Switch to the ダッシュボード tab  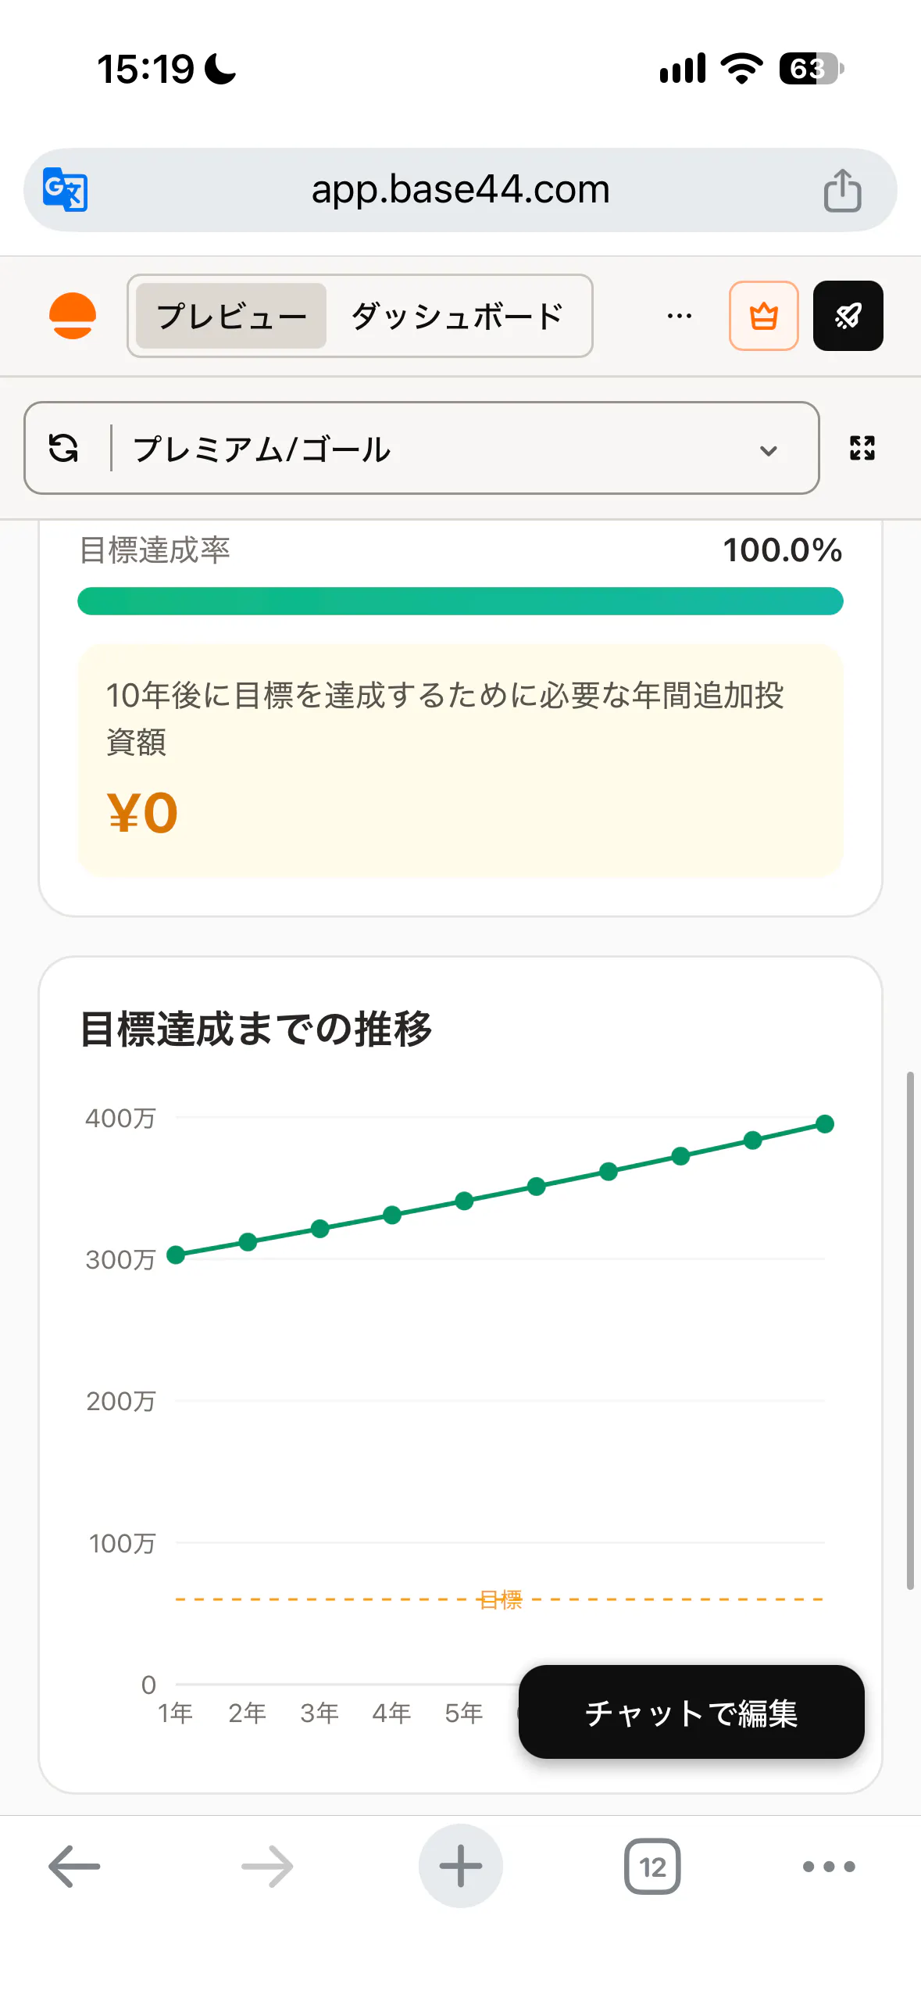click(x=457, y=316)
